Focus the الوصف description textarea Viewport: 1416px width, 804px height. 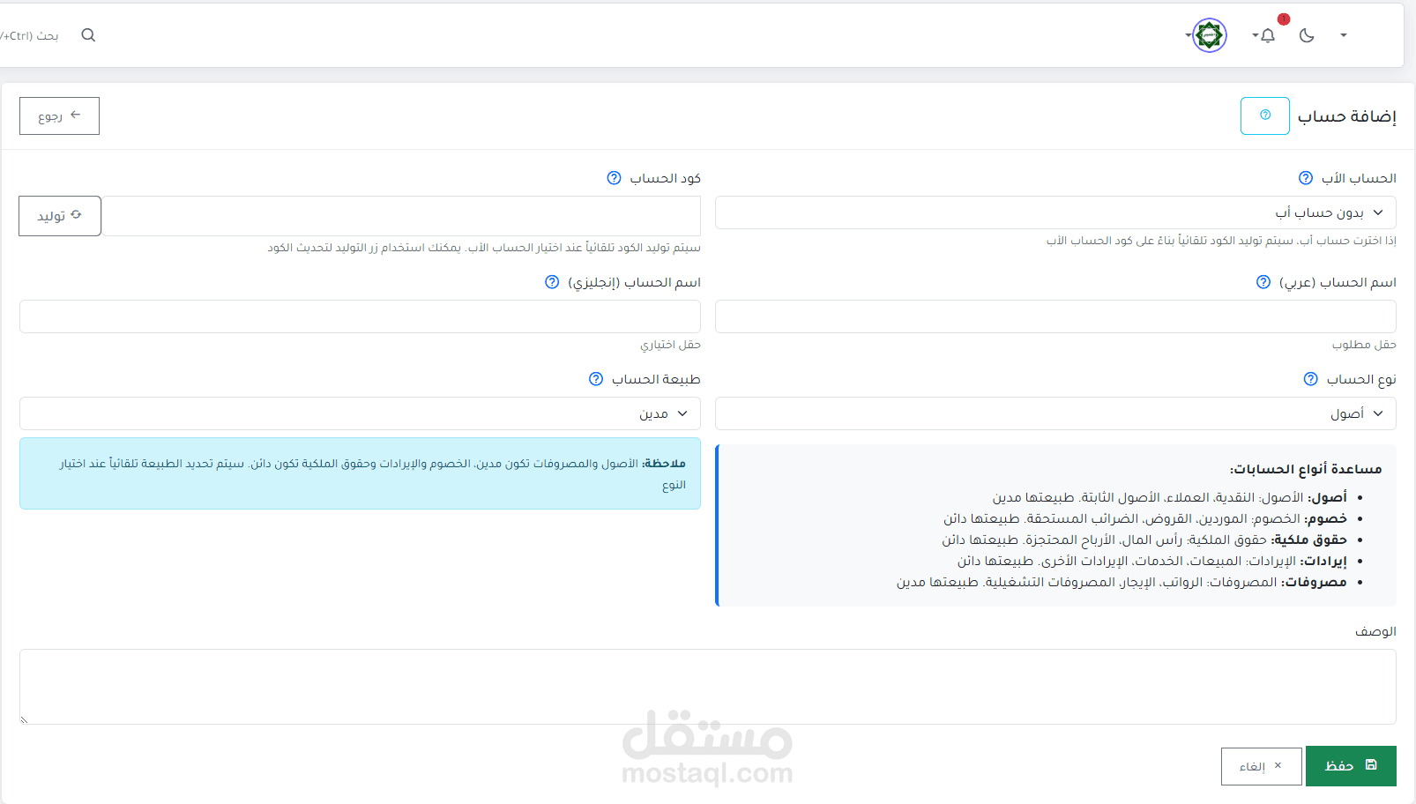tap(708, 687)
